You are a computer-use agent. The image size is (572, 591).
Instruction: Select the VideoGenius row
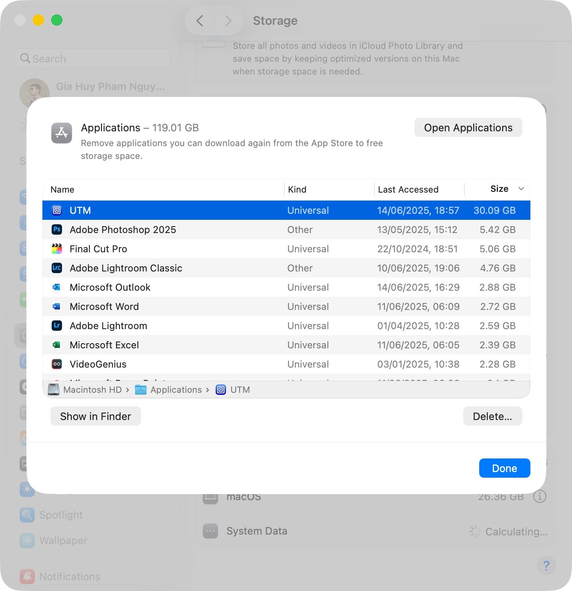pyautogui.click(x=286, y=364)
